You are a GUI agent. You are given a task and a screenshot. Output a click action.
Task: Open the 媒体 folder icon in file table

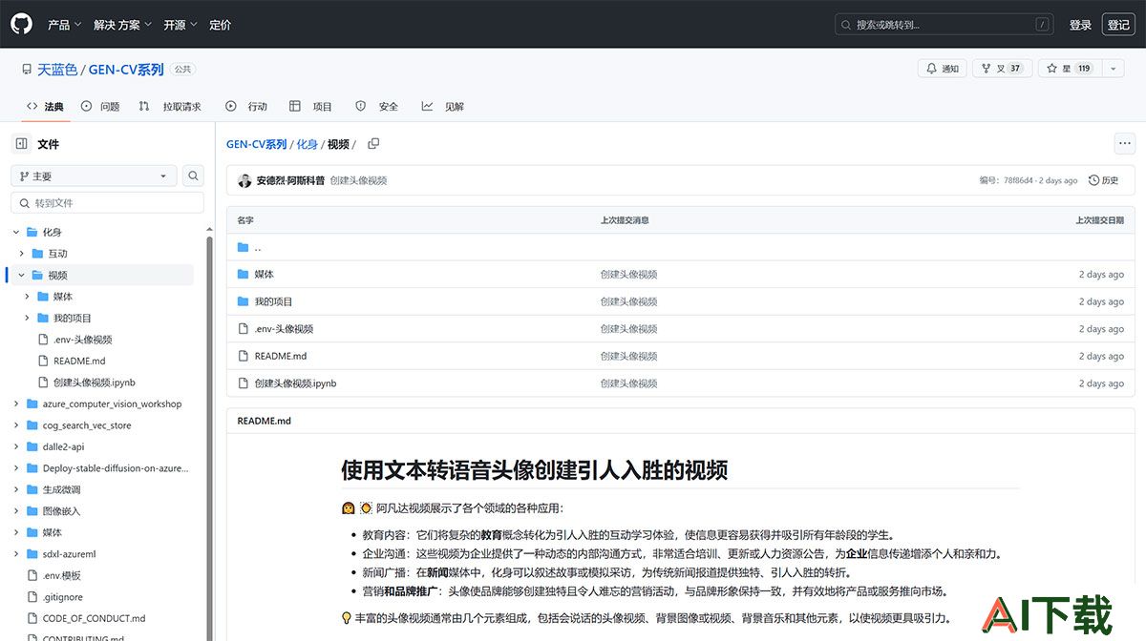click(x=243, y=274)
